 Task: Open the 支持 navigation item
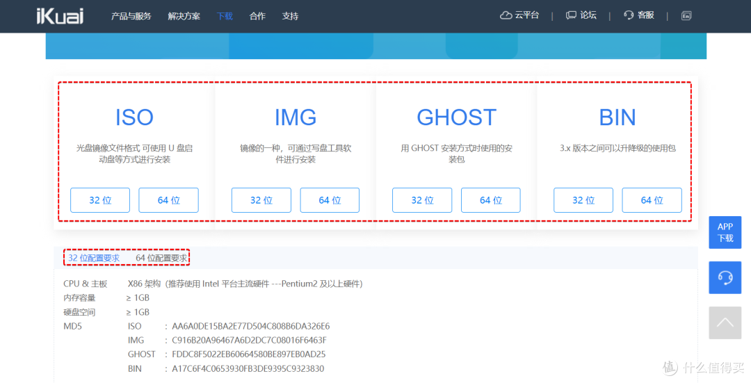click(x=290, y=16)
